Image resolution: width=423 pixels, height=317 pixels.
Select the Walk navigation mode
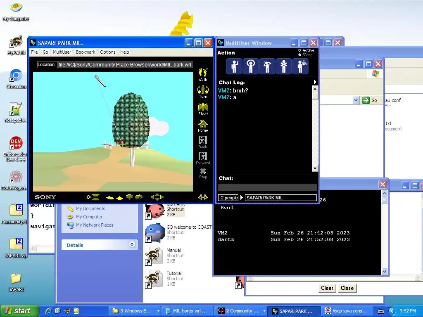[x=203, y=74]
